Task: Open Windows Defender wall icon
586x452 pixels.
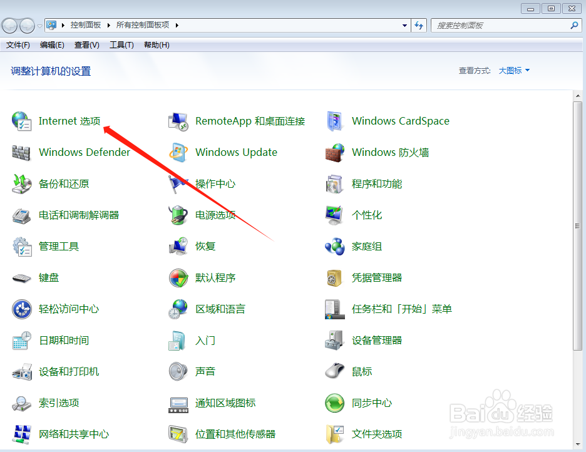Action: click(x=21, y=152)
